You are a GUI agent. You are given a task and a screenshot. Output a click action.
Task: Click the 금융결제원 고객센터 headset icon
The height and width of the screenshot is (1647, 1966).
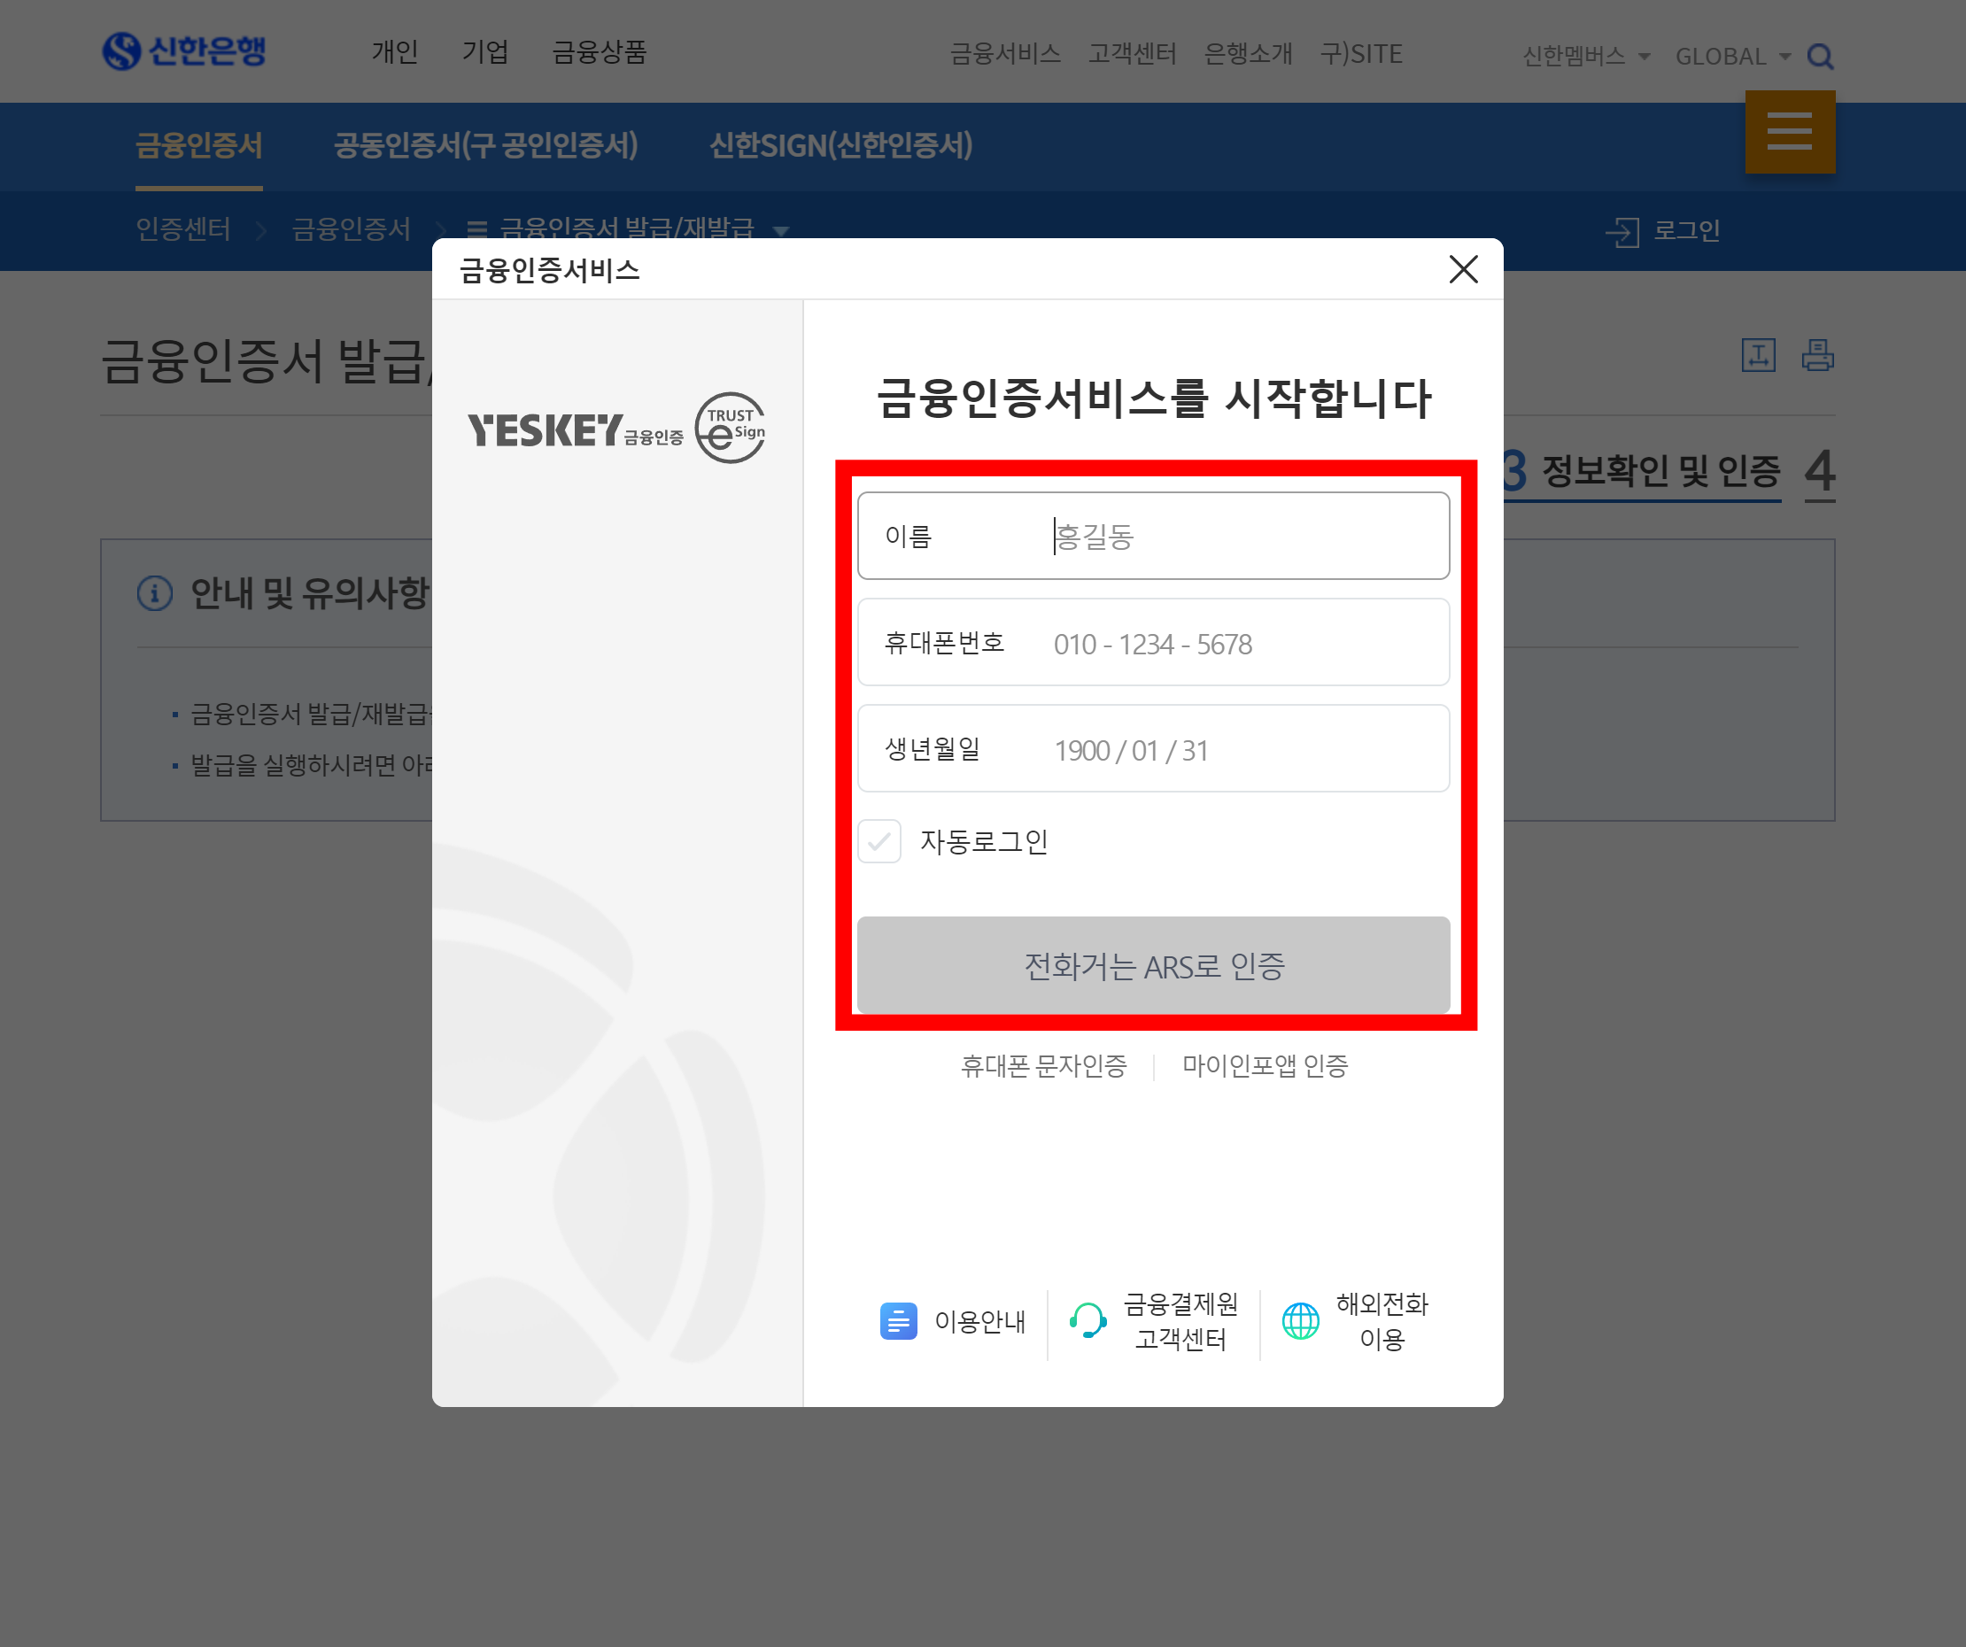(1087, 1321)
